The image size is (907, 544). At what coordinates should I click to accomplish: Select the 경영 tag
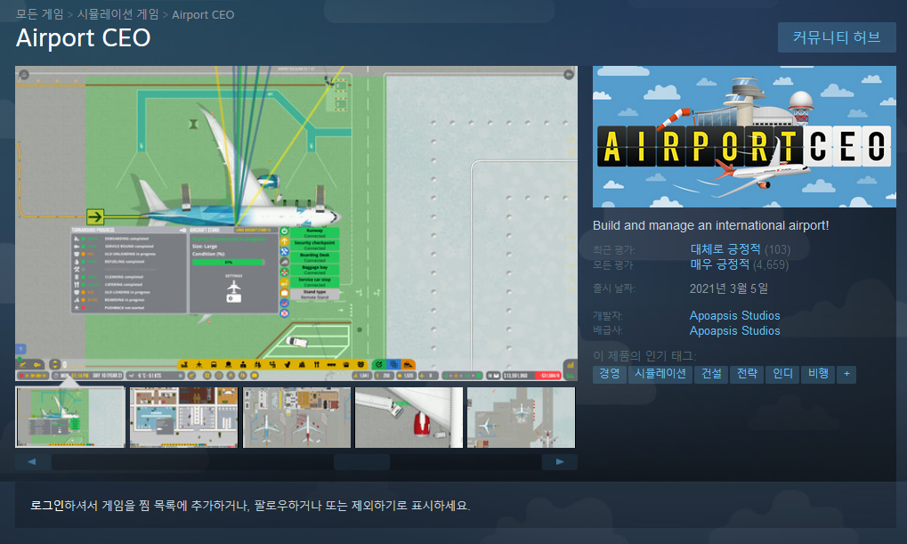click(x=609, y=374)
